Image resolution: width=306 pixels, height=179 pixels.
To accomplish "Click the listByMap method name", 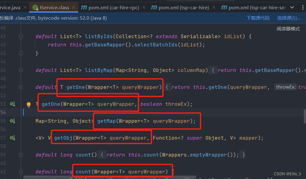I will pos(99,70).
